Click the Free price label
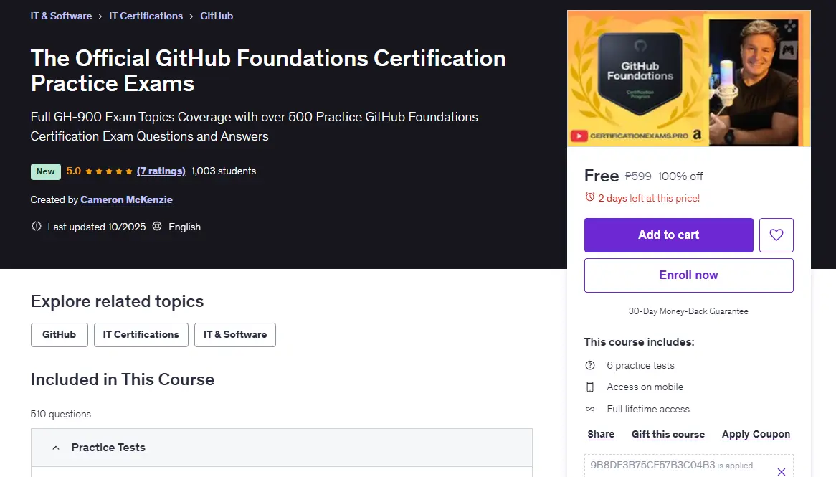This screenshot has width=836, height=477. point(602,176)
